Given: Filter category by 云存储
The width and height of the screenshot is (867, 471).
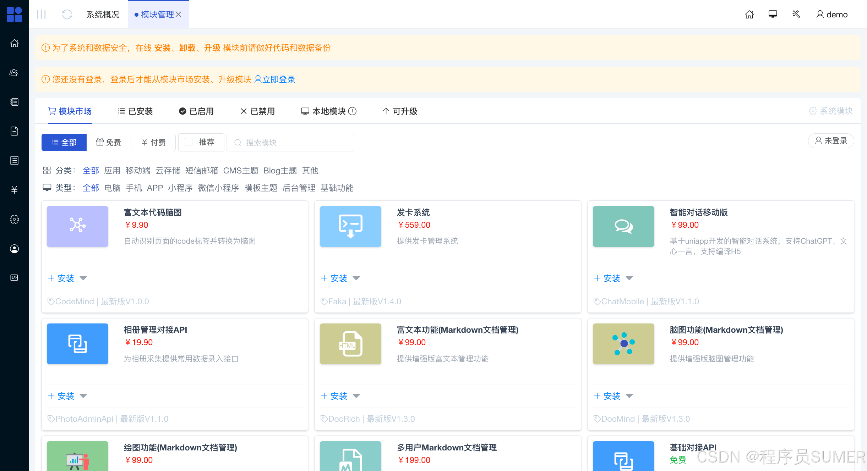Looking at the screenshot, I should [x=168, y=171].
